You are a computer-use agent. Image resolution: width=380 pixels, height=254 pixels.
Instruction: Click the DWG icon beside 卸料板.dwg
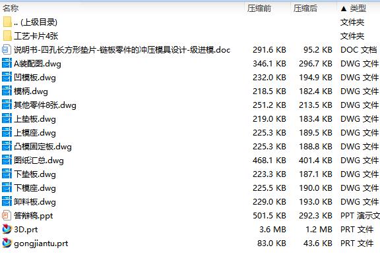7,201
